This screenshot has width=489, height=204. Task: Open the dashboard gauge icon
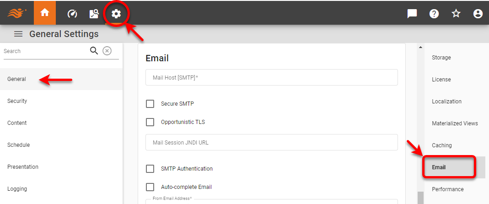pyautogui.click(x=72, y=14)
